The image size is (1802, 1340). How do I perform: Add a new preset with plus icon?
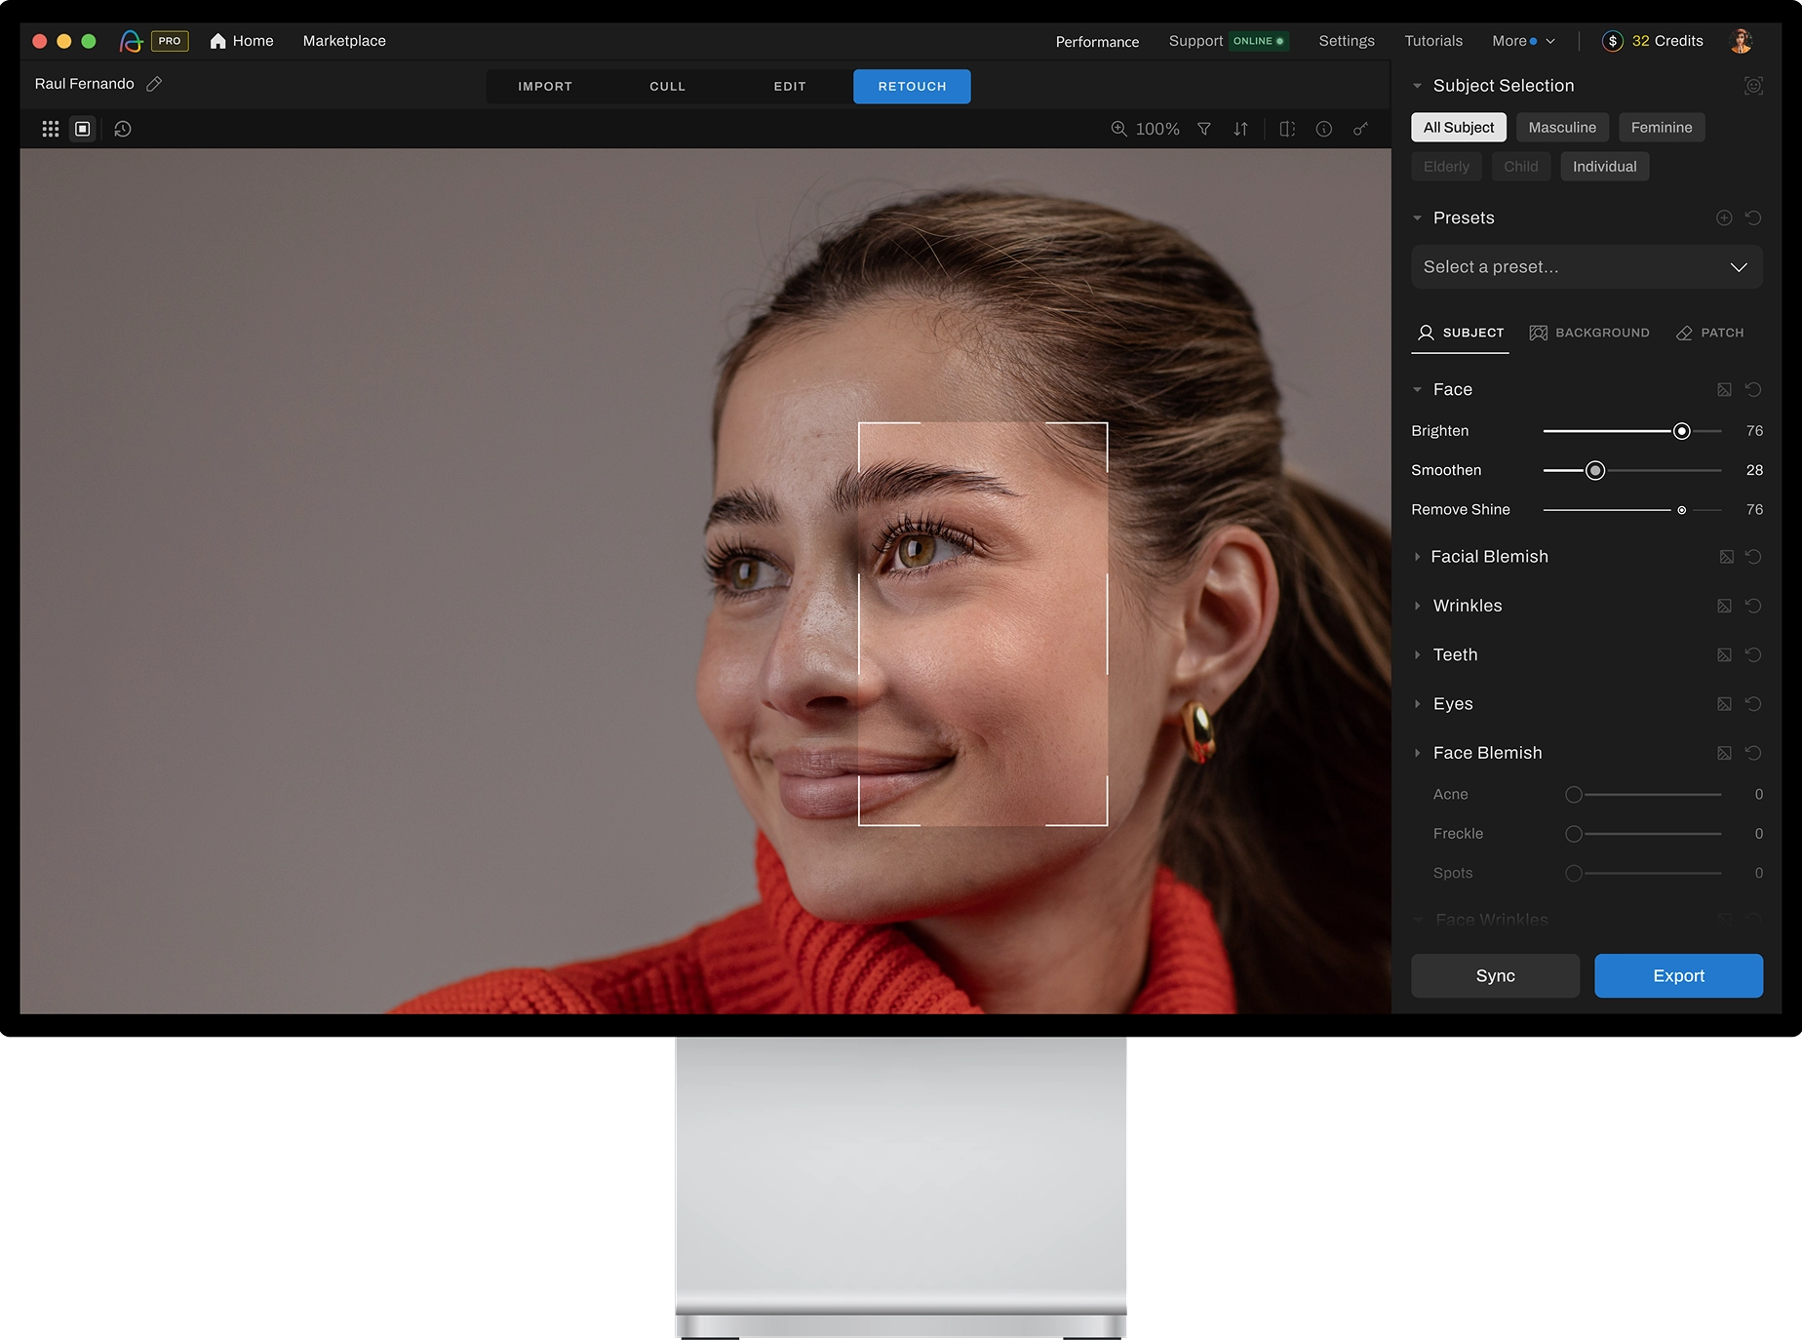1723,218
